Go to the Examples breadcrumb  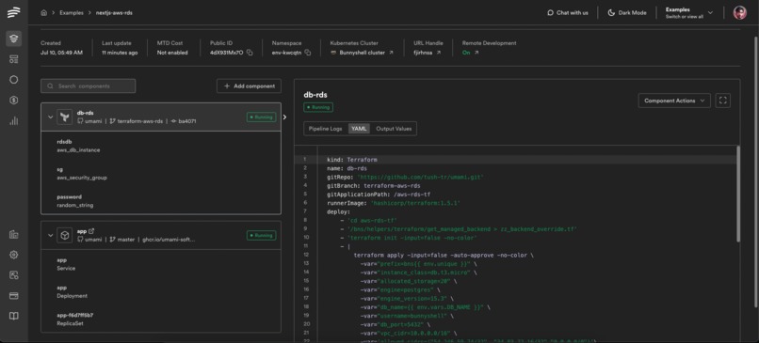pos(72,13)
